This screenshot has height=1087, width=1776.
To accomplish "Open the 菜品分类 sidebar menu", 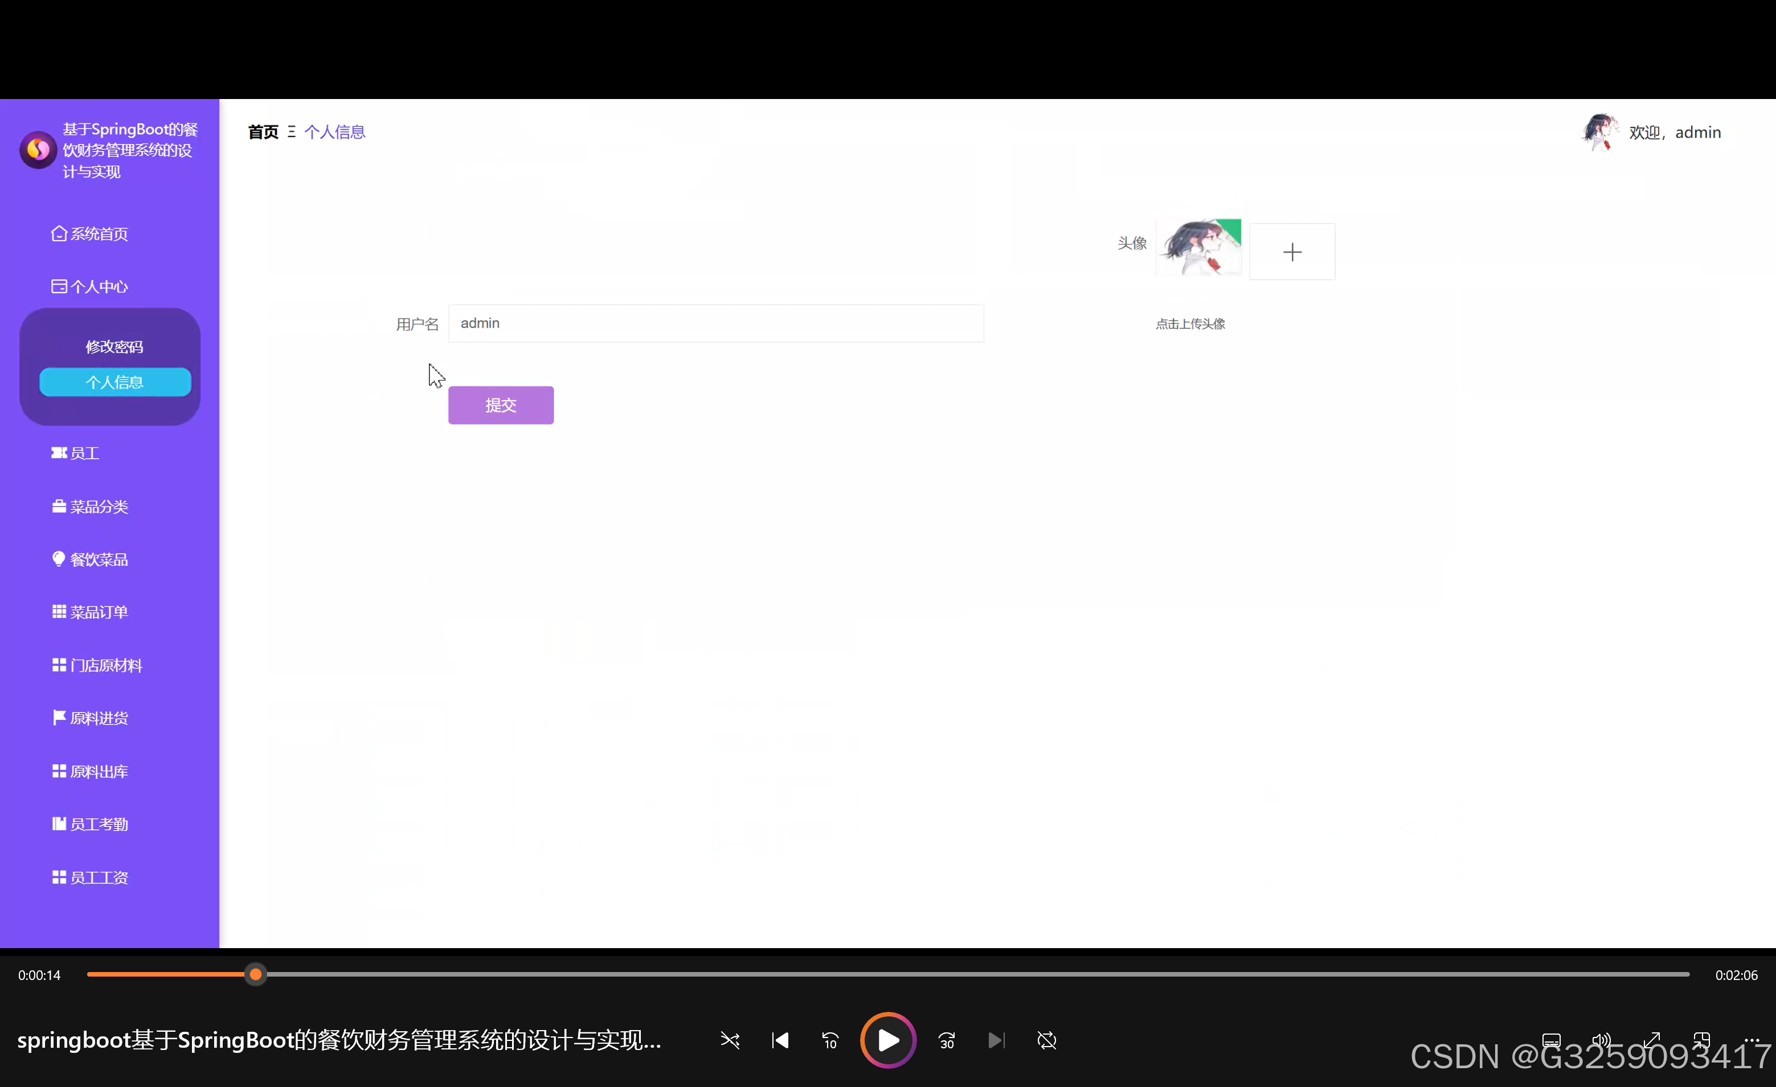I will [x=89, y=507].
